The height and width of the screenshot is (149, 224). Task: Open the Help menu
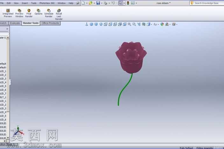(x=71, y=3)
